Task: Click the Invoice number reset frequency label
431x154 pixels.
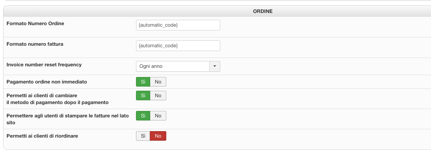Action: click(44, 65)
